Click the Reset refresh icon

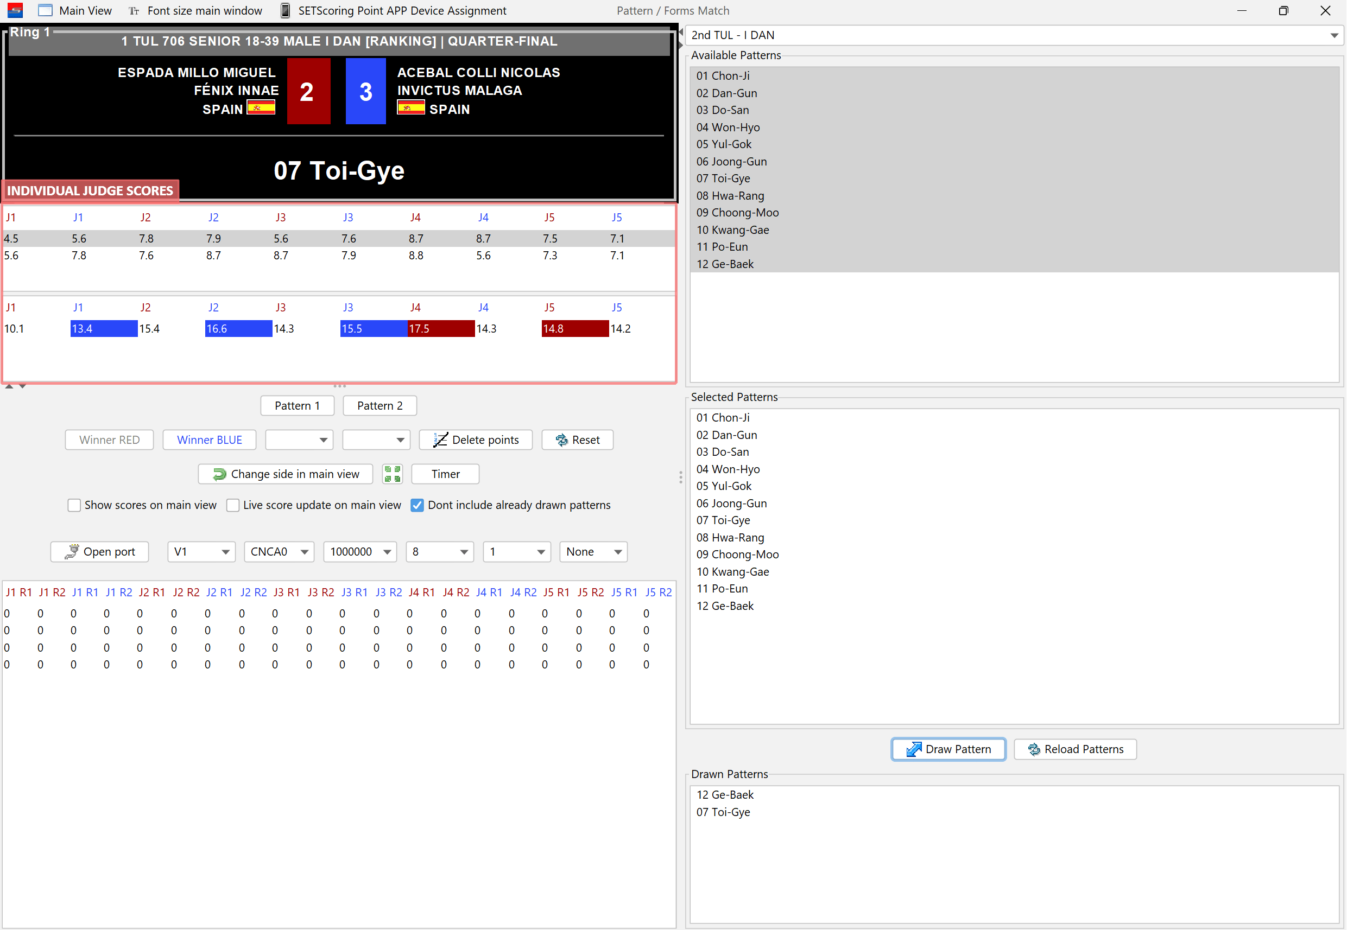pyautogui.click(x=561, y=440)
